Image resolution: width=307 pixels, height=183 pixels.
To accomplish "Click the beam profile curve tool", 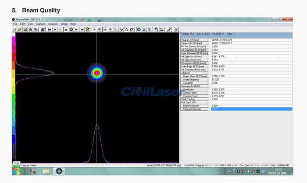I will [116, 29].
